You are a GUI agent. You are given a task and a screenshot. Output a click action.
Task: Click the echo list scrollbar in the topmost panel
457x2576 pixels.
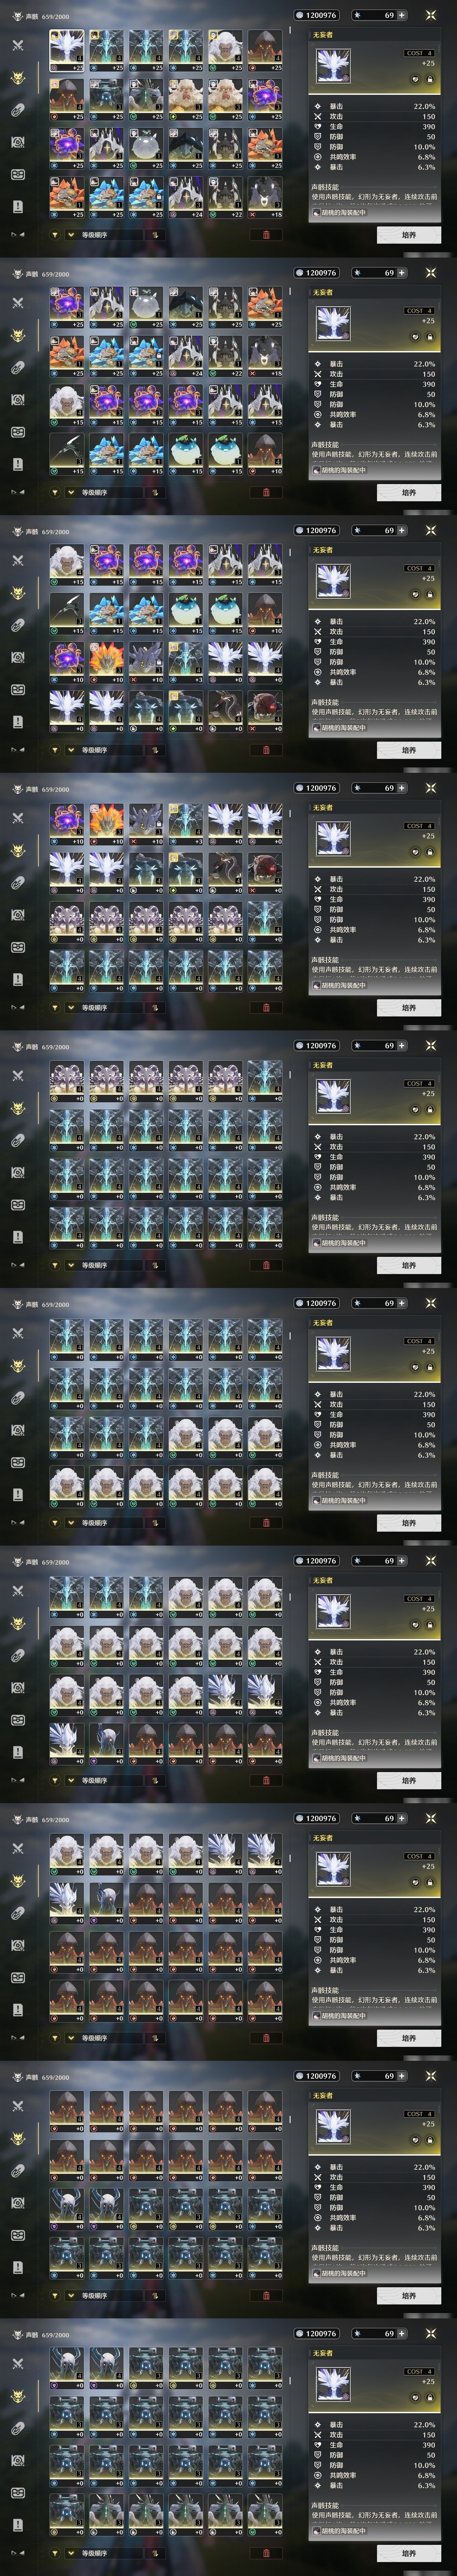290,30
